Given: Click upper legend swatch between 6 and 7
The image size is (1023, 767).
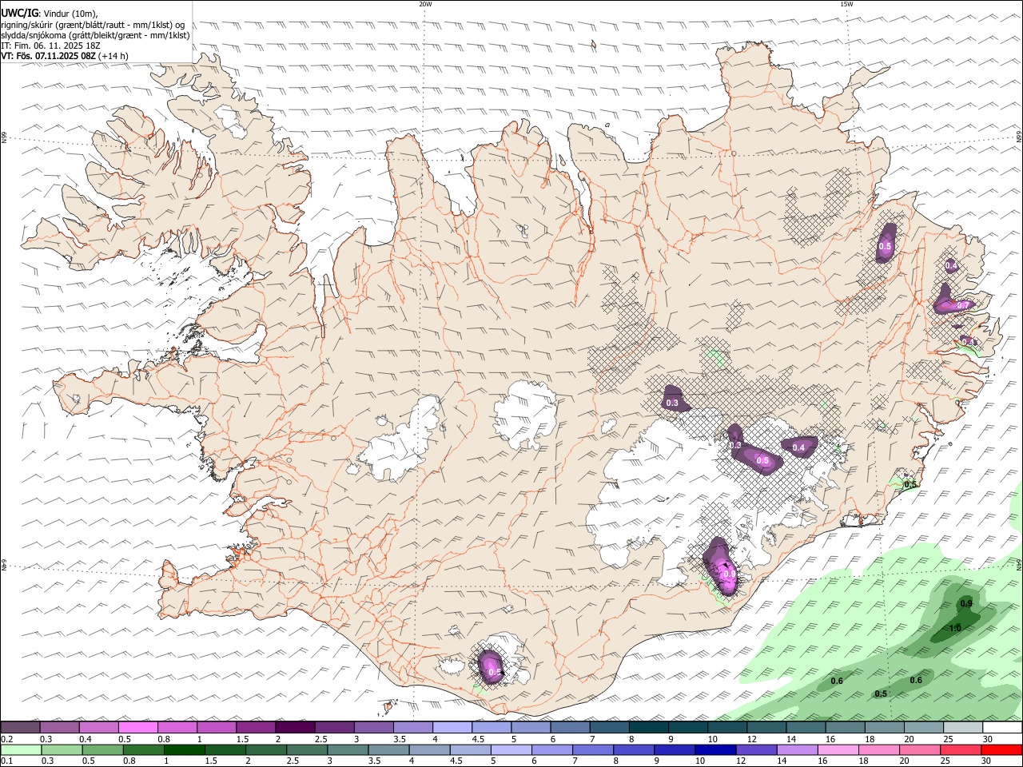Looking at the screenshot, I should point(571,727).
